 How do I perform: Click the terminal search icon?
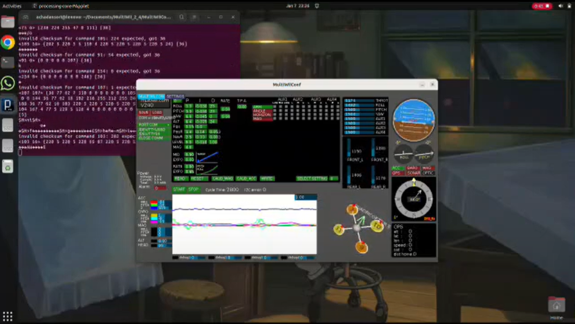pos(181,17)
